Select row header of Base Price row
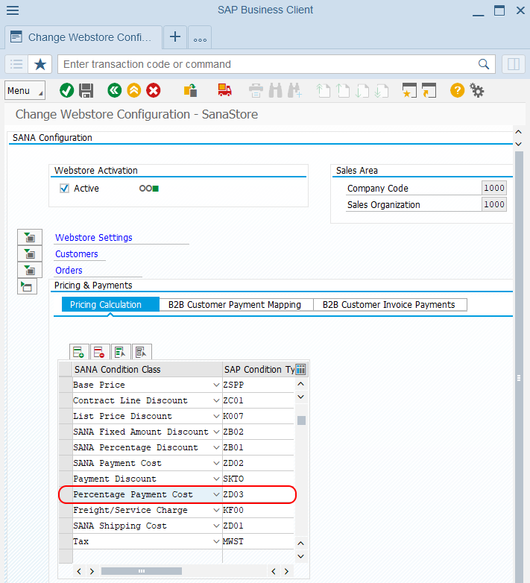530x583 pixels. coord(66,385)
